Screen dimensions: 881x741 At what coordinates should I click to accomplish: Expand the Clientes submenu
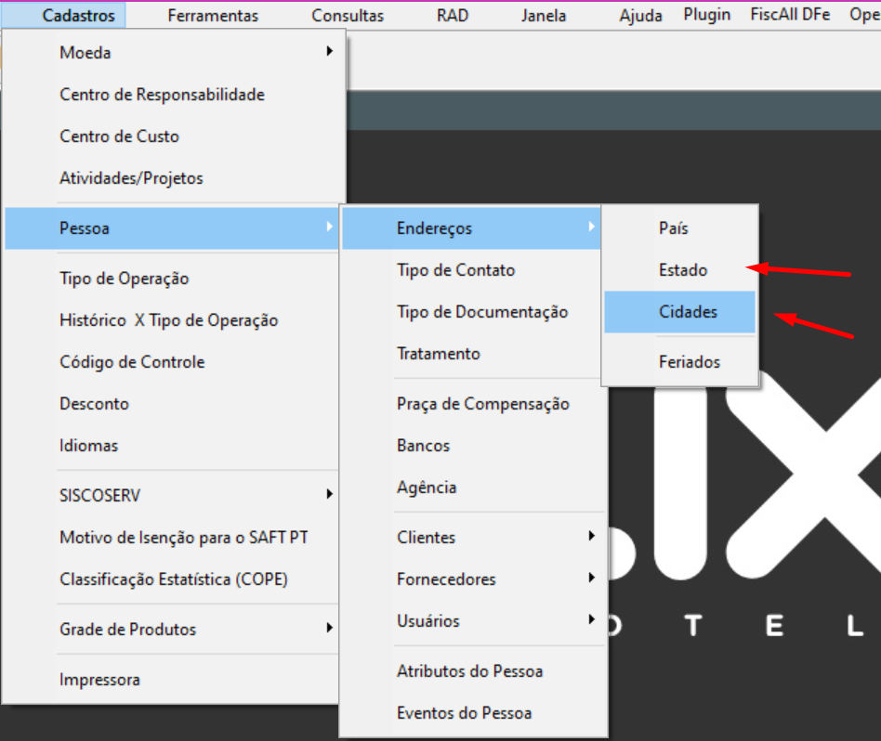point(474,538)
